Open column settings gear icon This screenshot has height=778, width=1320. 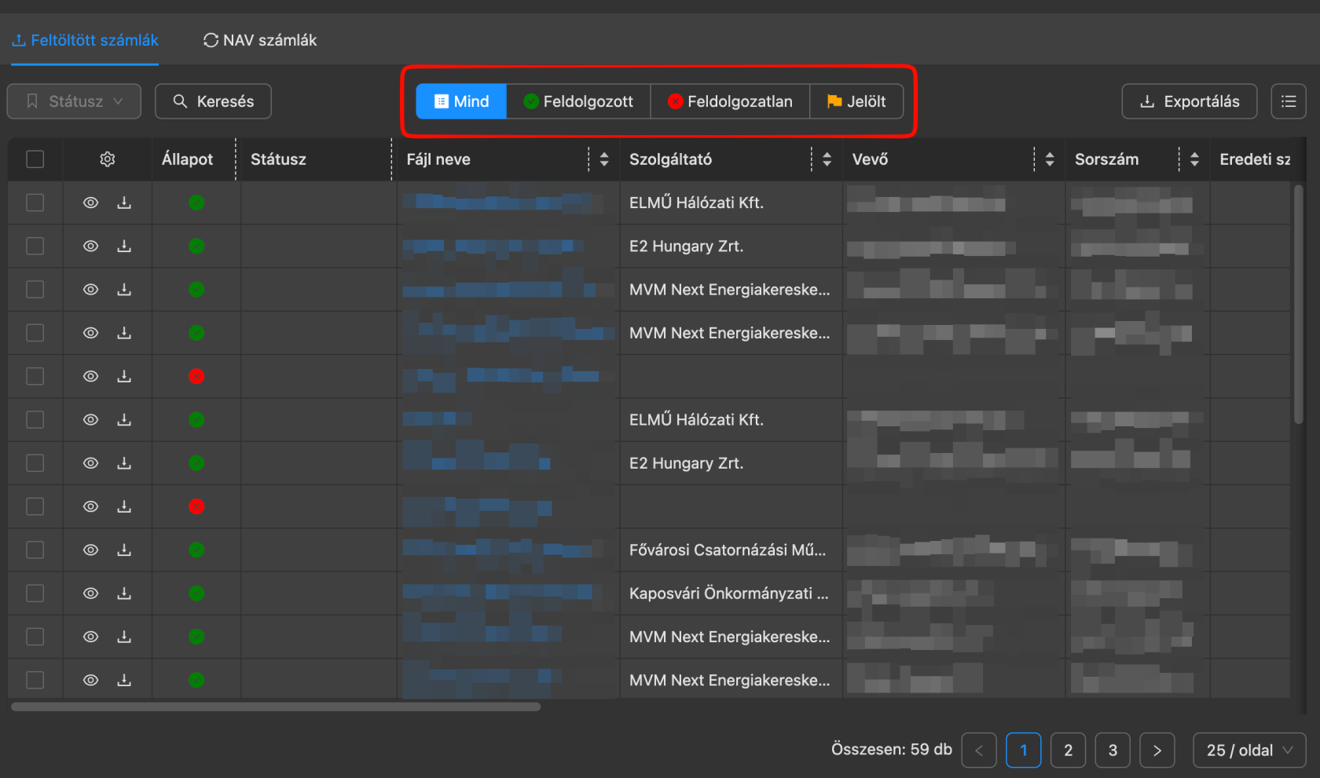108,159
